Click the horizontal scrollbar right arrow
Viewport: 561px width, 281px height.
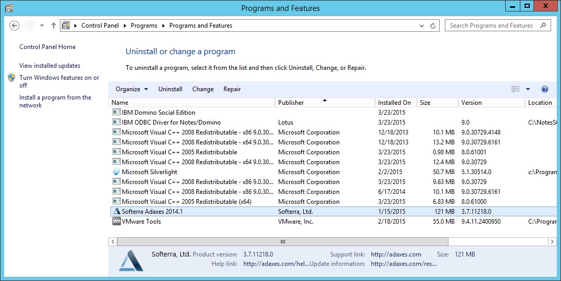click(552, 241)
